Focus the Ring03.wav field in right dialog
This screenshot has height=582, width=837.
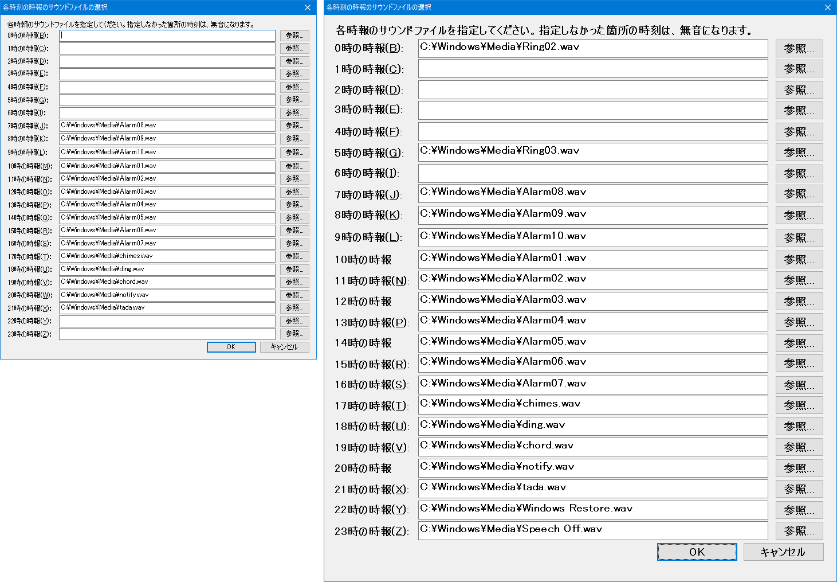click(593, 152)
